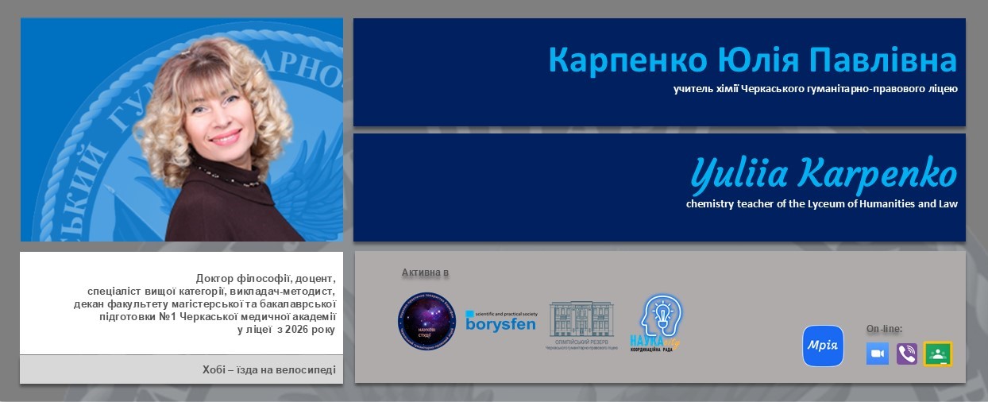The image size is (988, 402).
Task: Open the green Google Classroom icon
Action: pos(938,354)
